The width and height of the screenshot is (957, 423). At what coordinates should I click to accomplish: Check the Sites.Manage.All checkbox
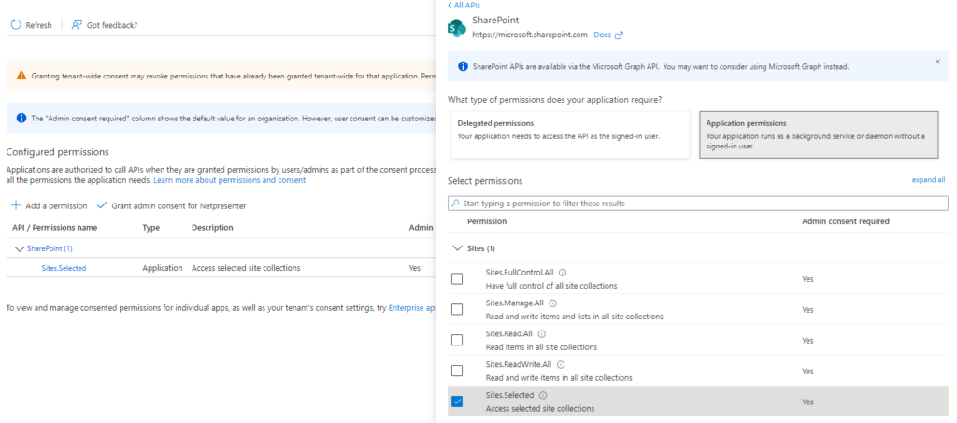pos(456,309)
